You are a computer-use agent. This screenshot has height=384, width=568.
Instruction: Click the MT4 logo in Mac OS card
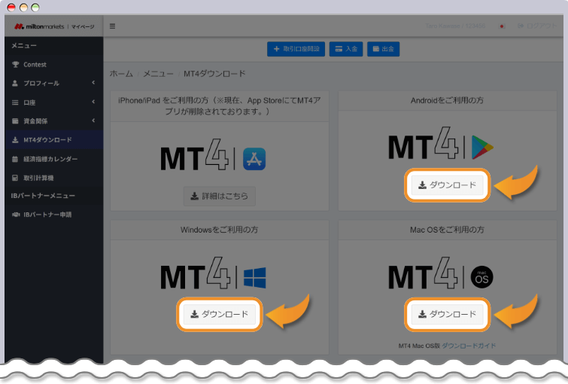tap(423, 273)
